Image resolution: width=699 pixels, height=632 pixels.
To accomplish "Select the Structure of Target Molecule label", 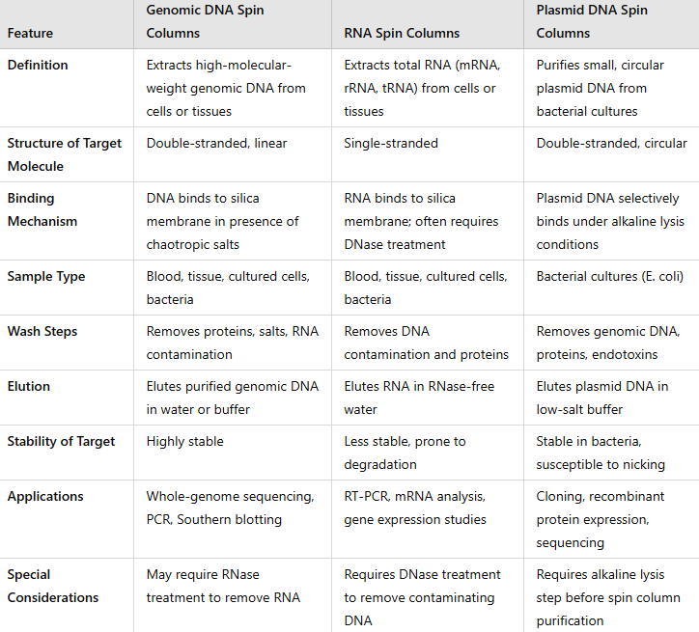I will 64,154.
